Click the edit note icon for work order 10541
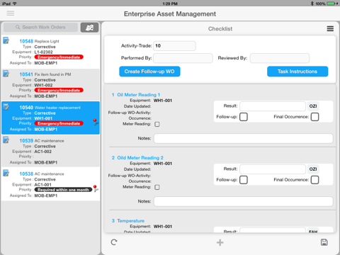Screen dimensions: 340x255 click(6, 74)
